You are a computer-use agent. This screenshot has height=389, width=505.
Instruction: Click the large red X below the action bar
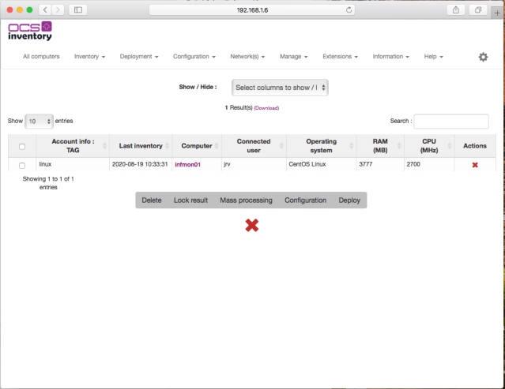(x=251, y=226)
